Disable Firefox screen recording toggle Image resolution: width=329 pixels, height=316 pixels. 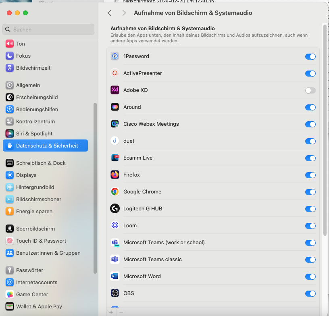[310, 175]
